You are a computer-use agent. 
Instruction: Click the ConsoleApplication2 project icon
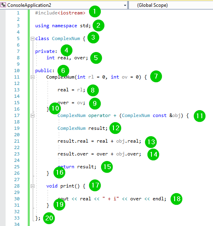[3, 5]
